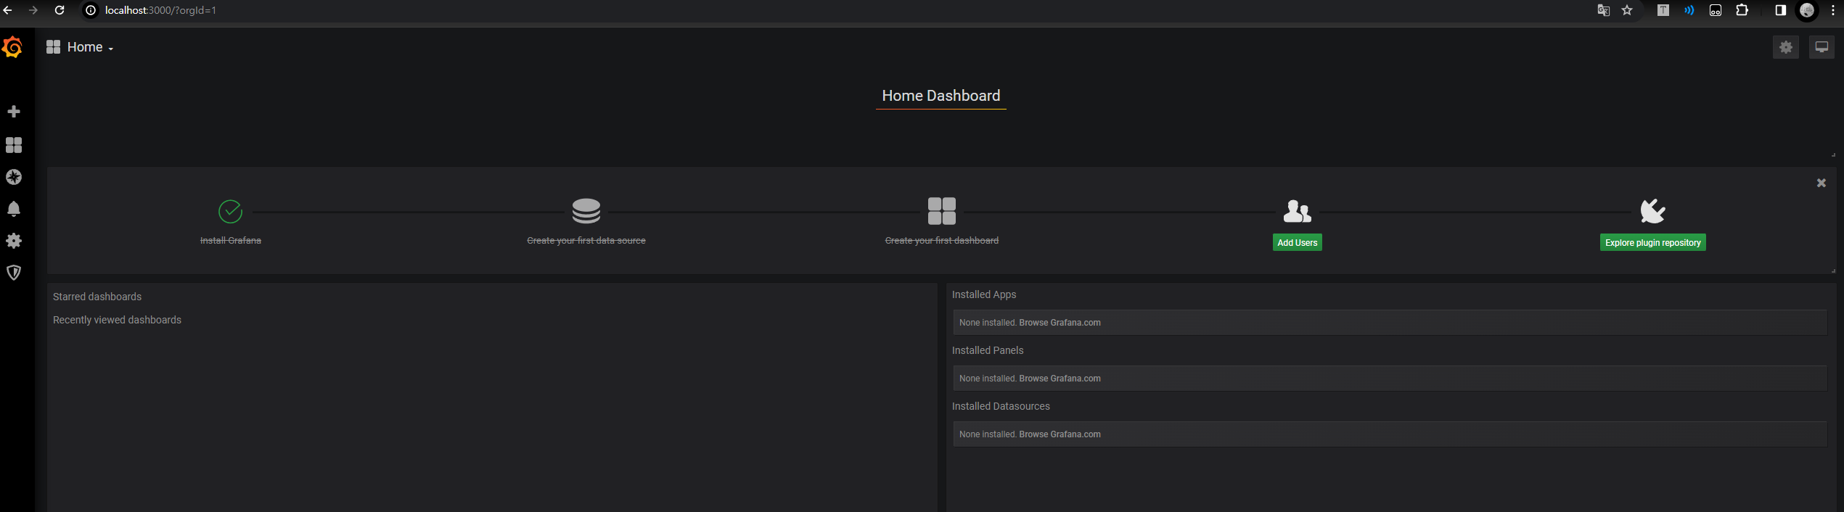Close the getting started panel

(1822, 183)
